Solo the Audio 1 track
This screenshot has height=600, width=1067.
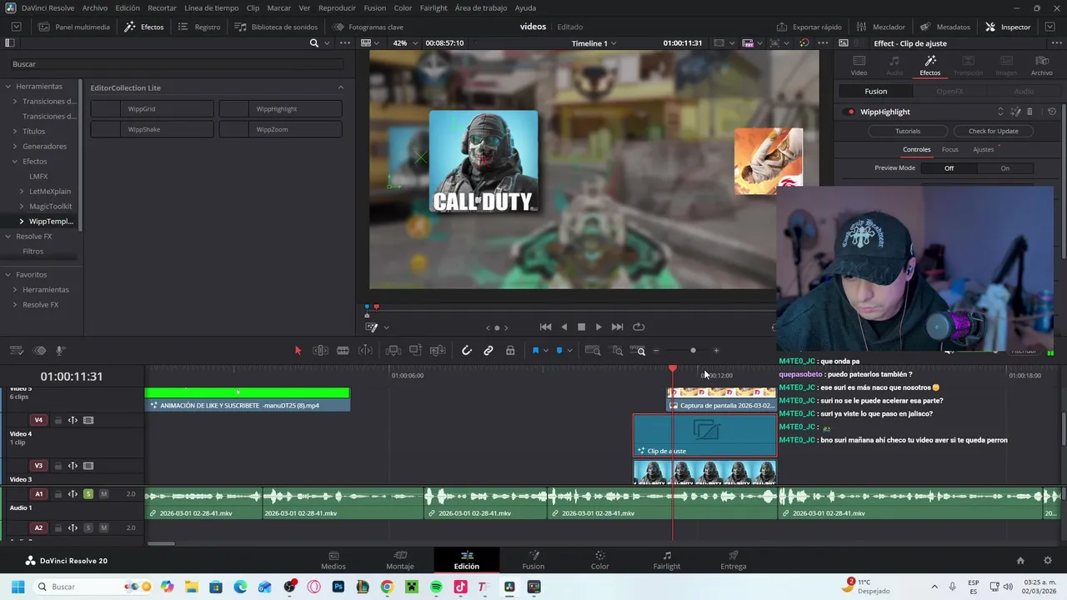point(88,494)
